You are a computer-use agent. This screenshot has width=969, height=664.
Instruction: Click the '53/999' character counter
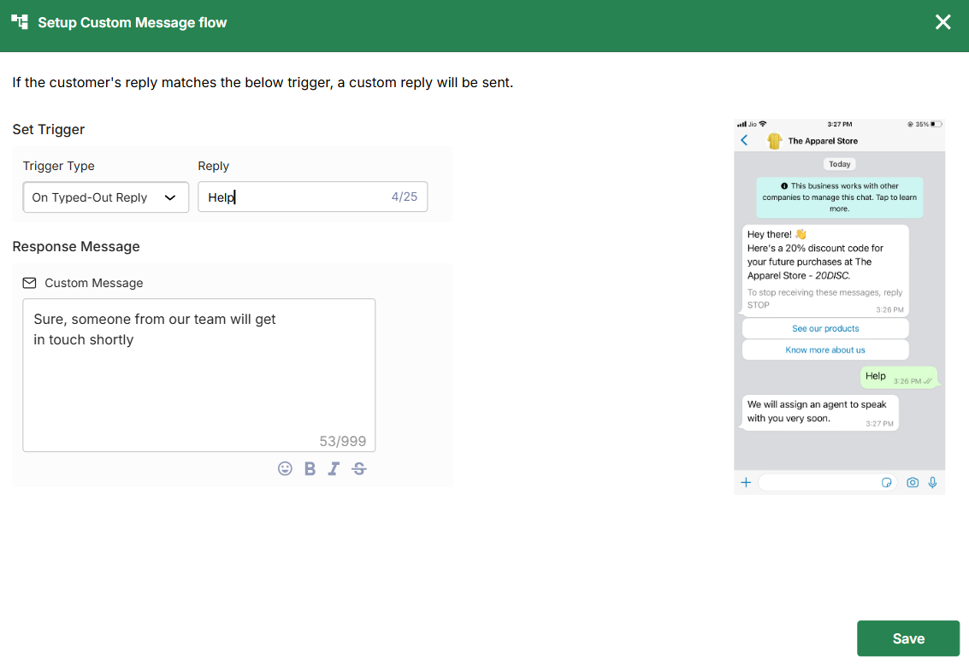tap(342, 441)
